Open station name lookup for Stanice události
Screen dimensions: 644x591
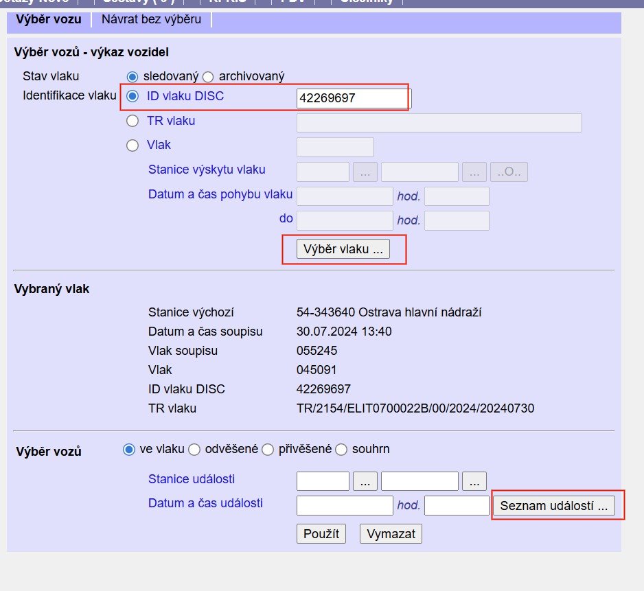[x=474, y=481]
